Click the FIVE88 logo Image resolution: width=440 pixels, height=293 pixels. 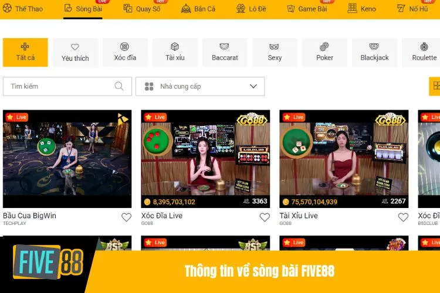tap(48, 262)
